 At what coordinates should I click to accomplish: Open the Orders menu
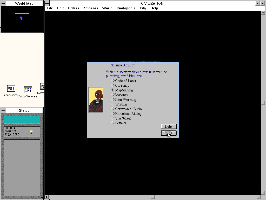[x=73, y=8]
